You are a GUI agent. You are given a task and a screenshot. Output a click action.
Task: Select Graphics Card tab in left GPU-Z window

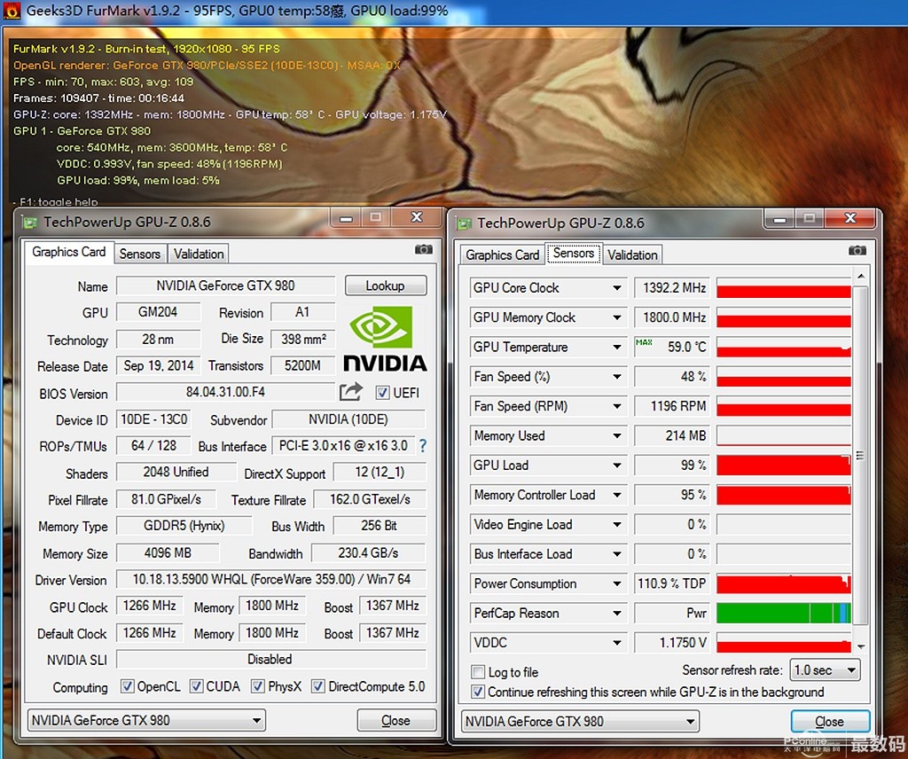(69, 252)
